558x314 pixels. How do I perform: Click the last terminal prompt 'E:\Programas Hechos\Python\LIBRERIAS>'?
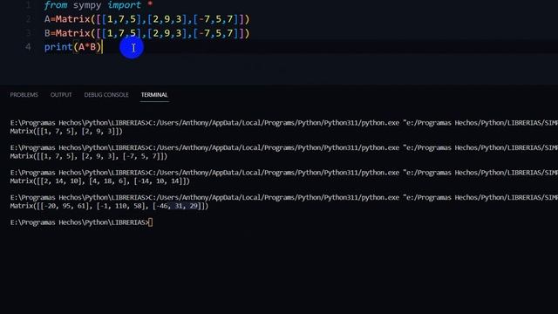pos(79,222)
